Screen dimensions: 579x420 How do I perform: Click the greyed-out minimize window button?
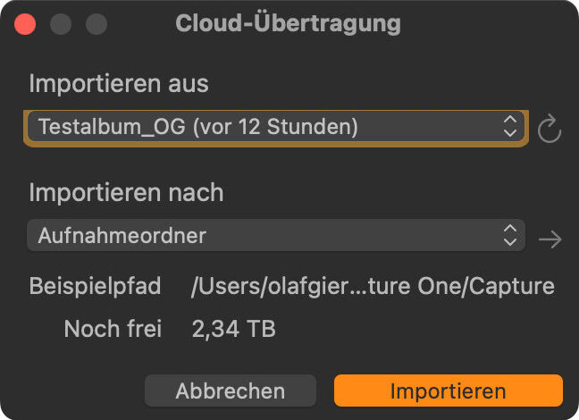(61, 24)
